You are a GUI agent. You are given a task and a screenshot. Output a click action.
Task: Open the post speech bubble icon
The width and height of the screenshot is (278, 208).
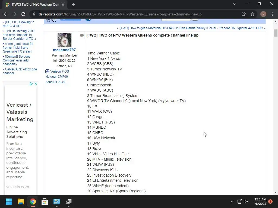click(x=82, y=35)
